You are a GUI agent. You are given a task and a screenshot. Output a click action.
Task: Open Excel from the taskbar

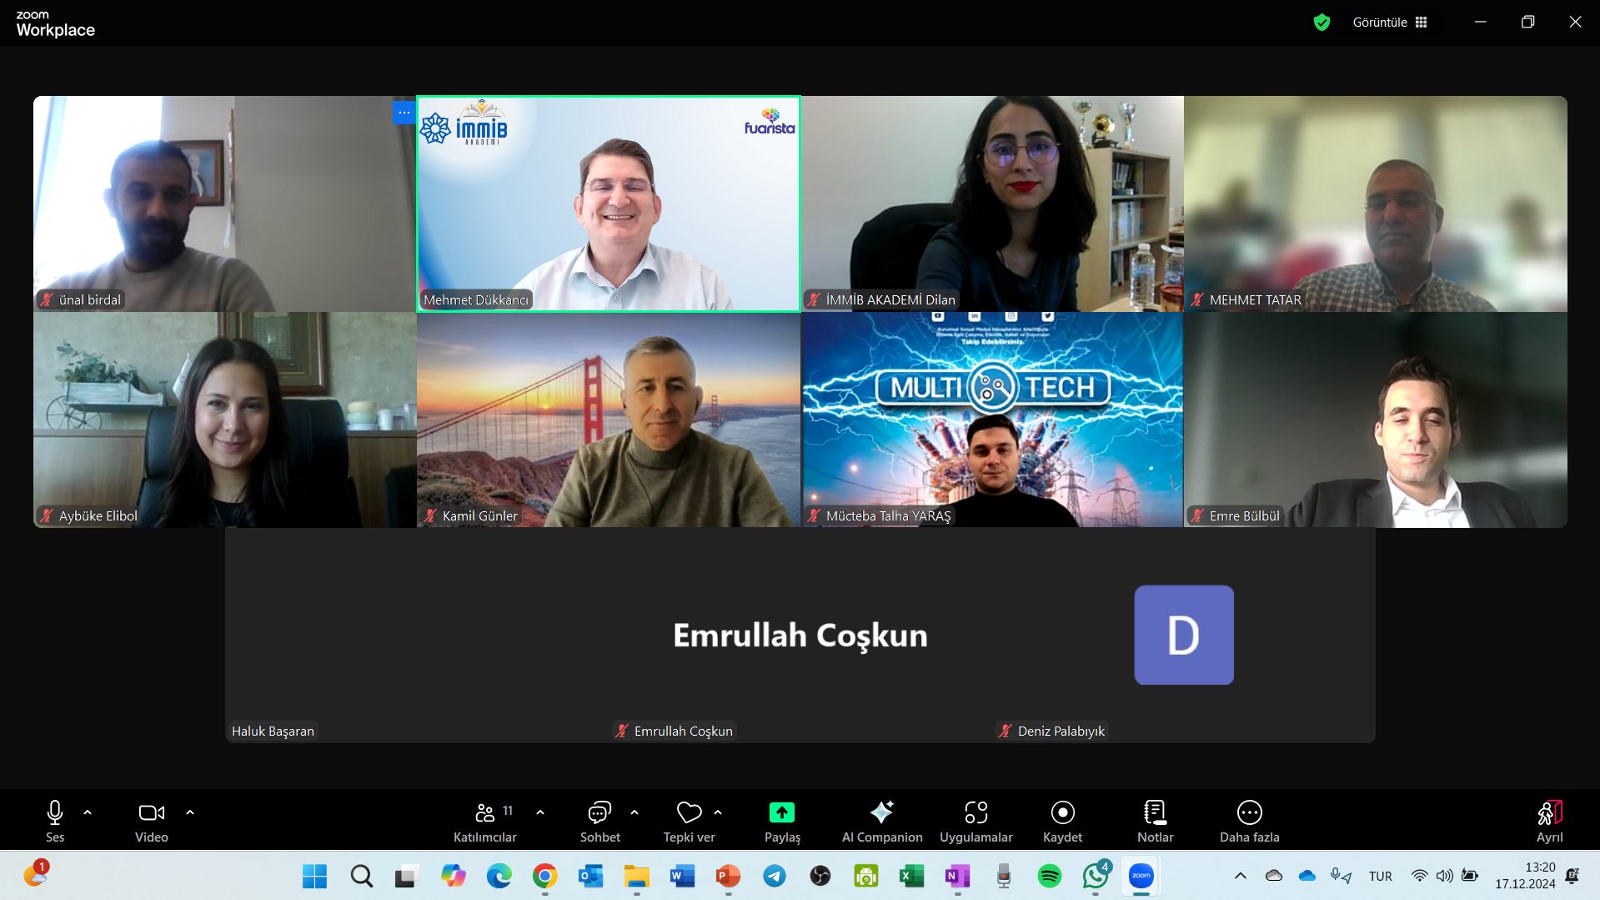tap(911, 876)
